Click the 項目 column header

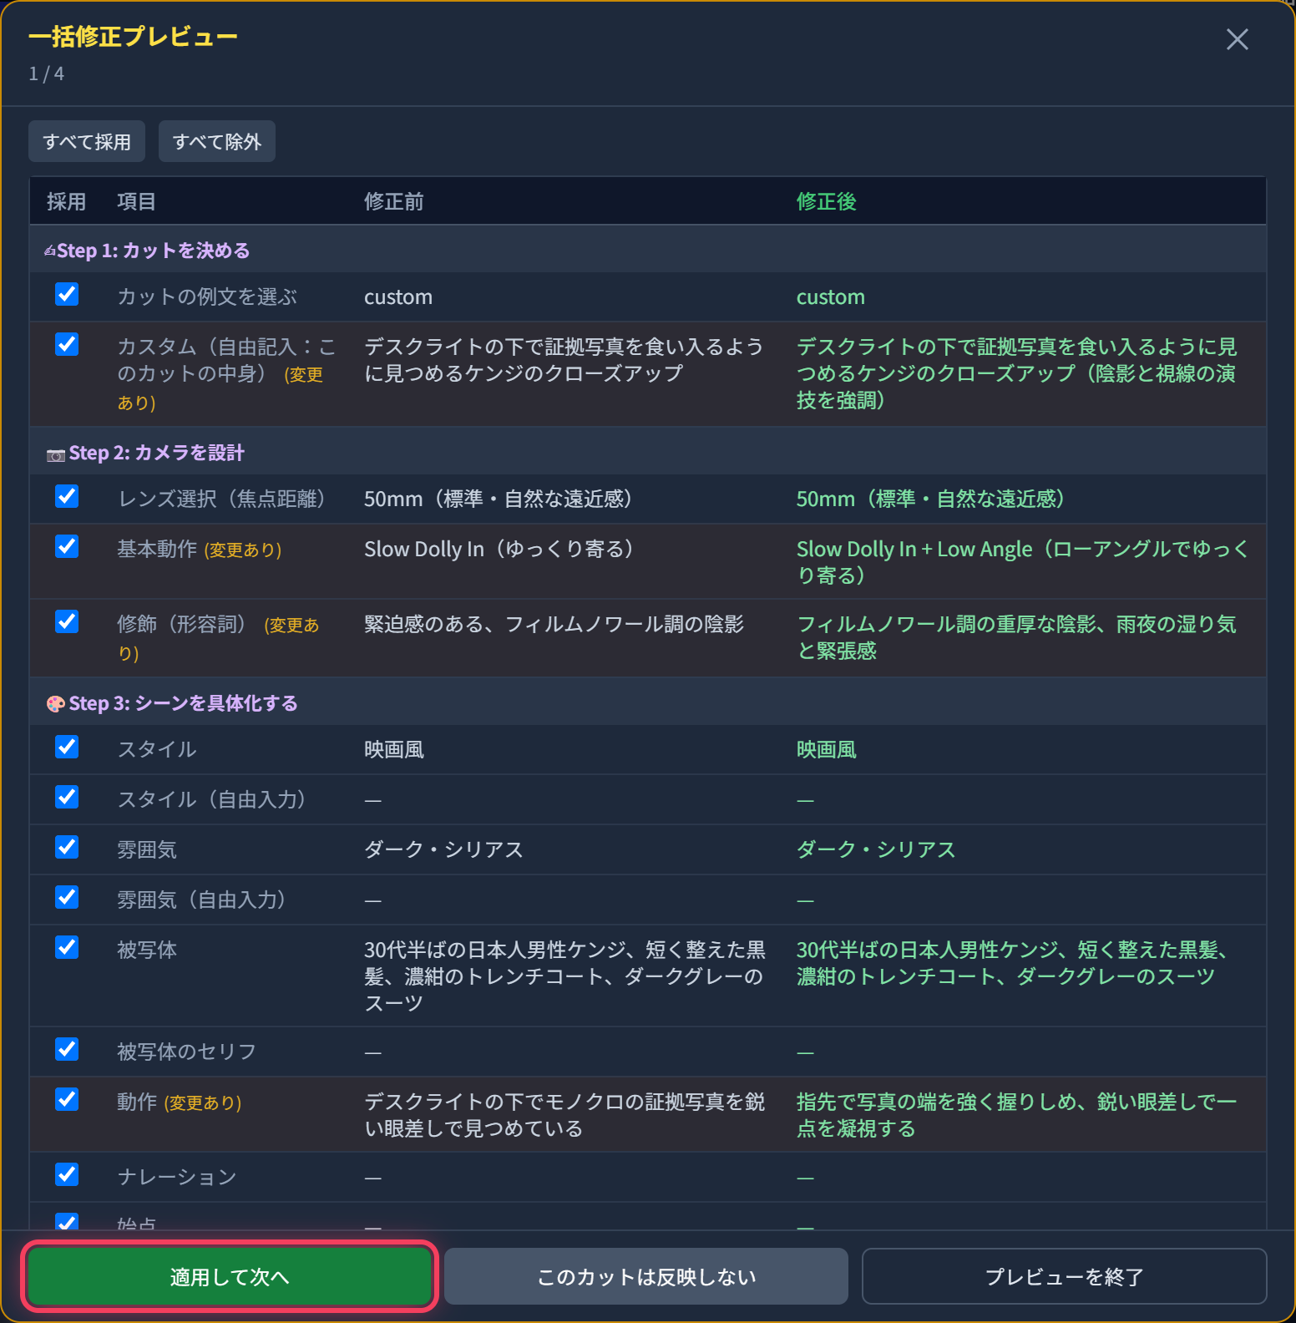tap(137, 201)
